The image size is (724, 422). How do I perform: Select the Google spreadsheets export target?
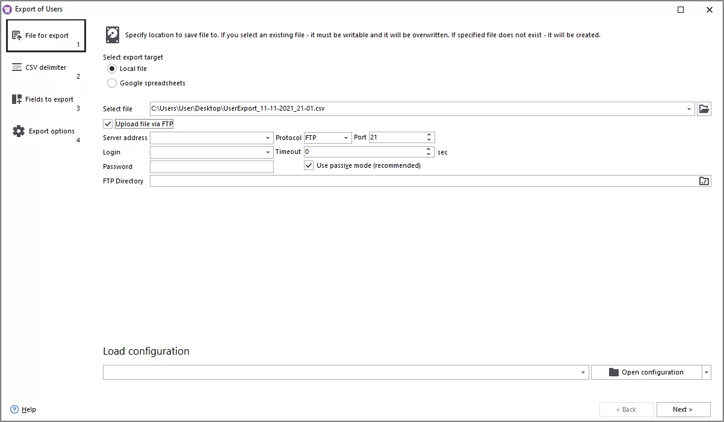point(111,83)
